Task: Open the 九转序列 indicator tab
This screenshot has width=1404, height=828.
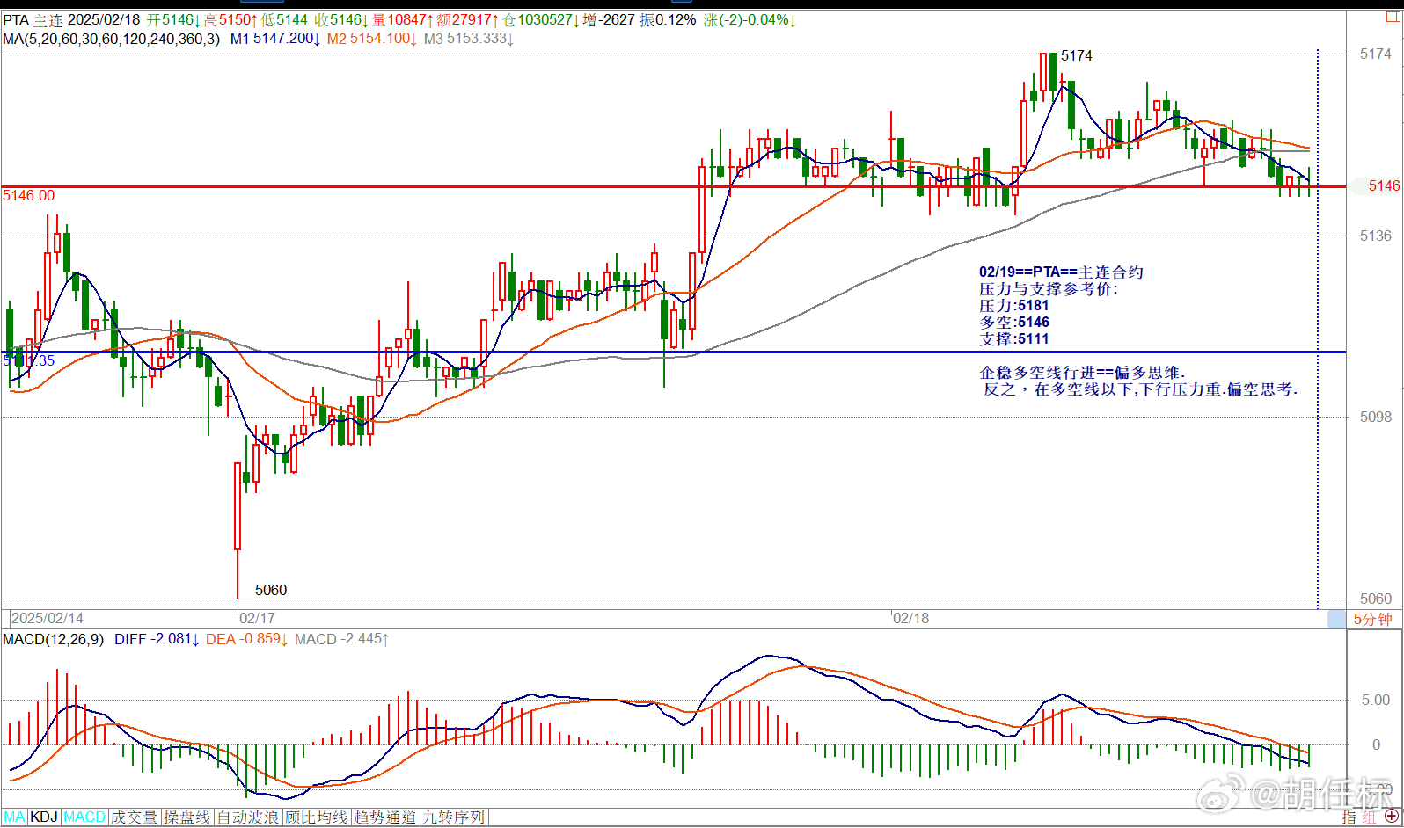Action: click(454, 817)
